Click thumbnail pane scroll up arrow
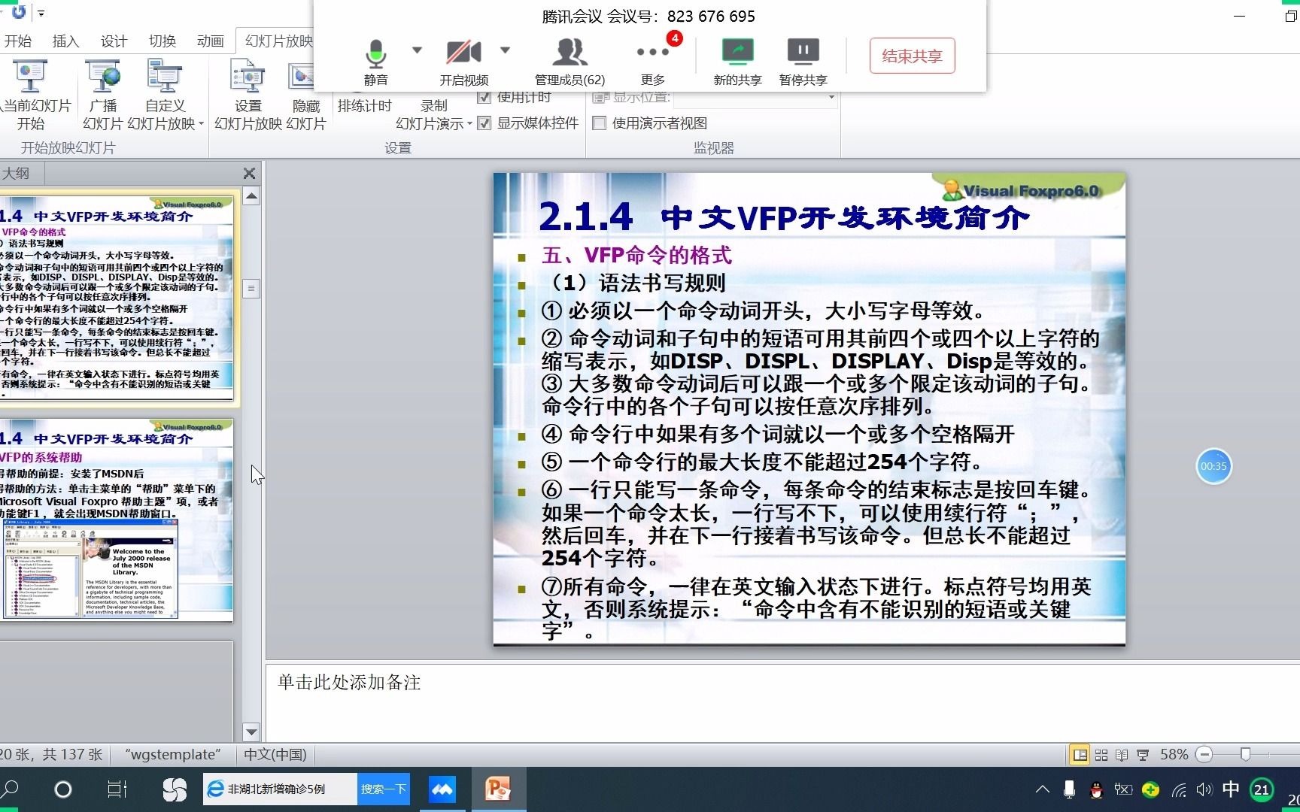Image resolution: width=1300 pixels, height=812 pixels. click(251, 197)
